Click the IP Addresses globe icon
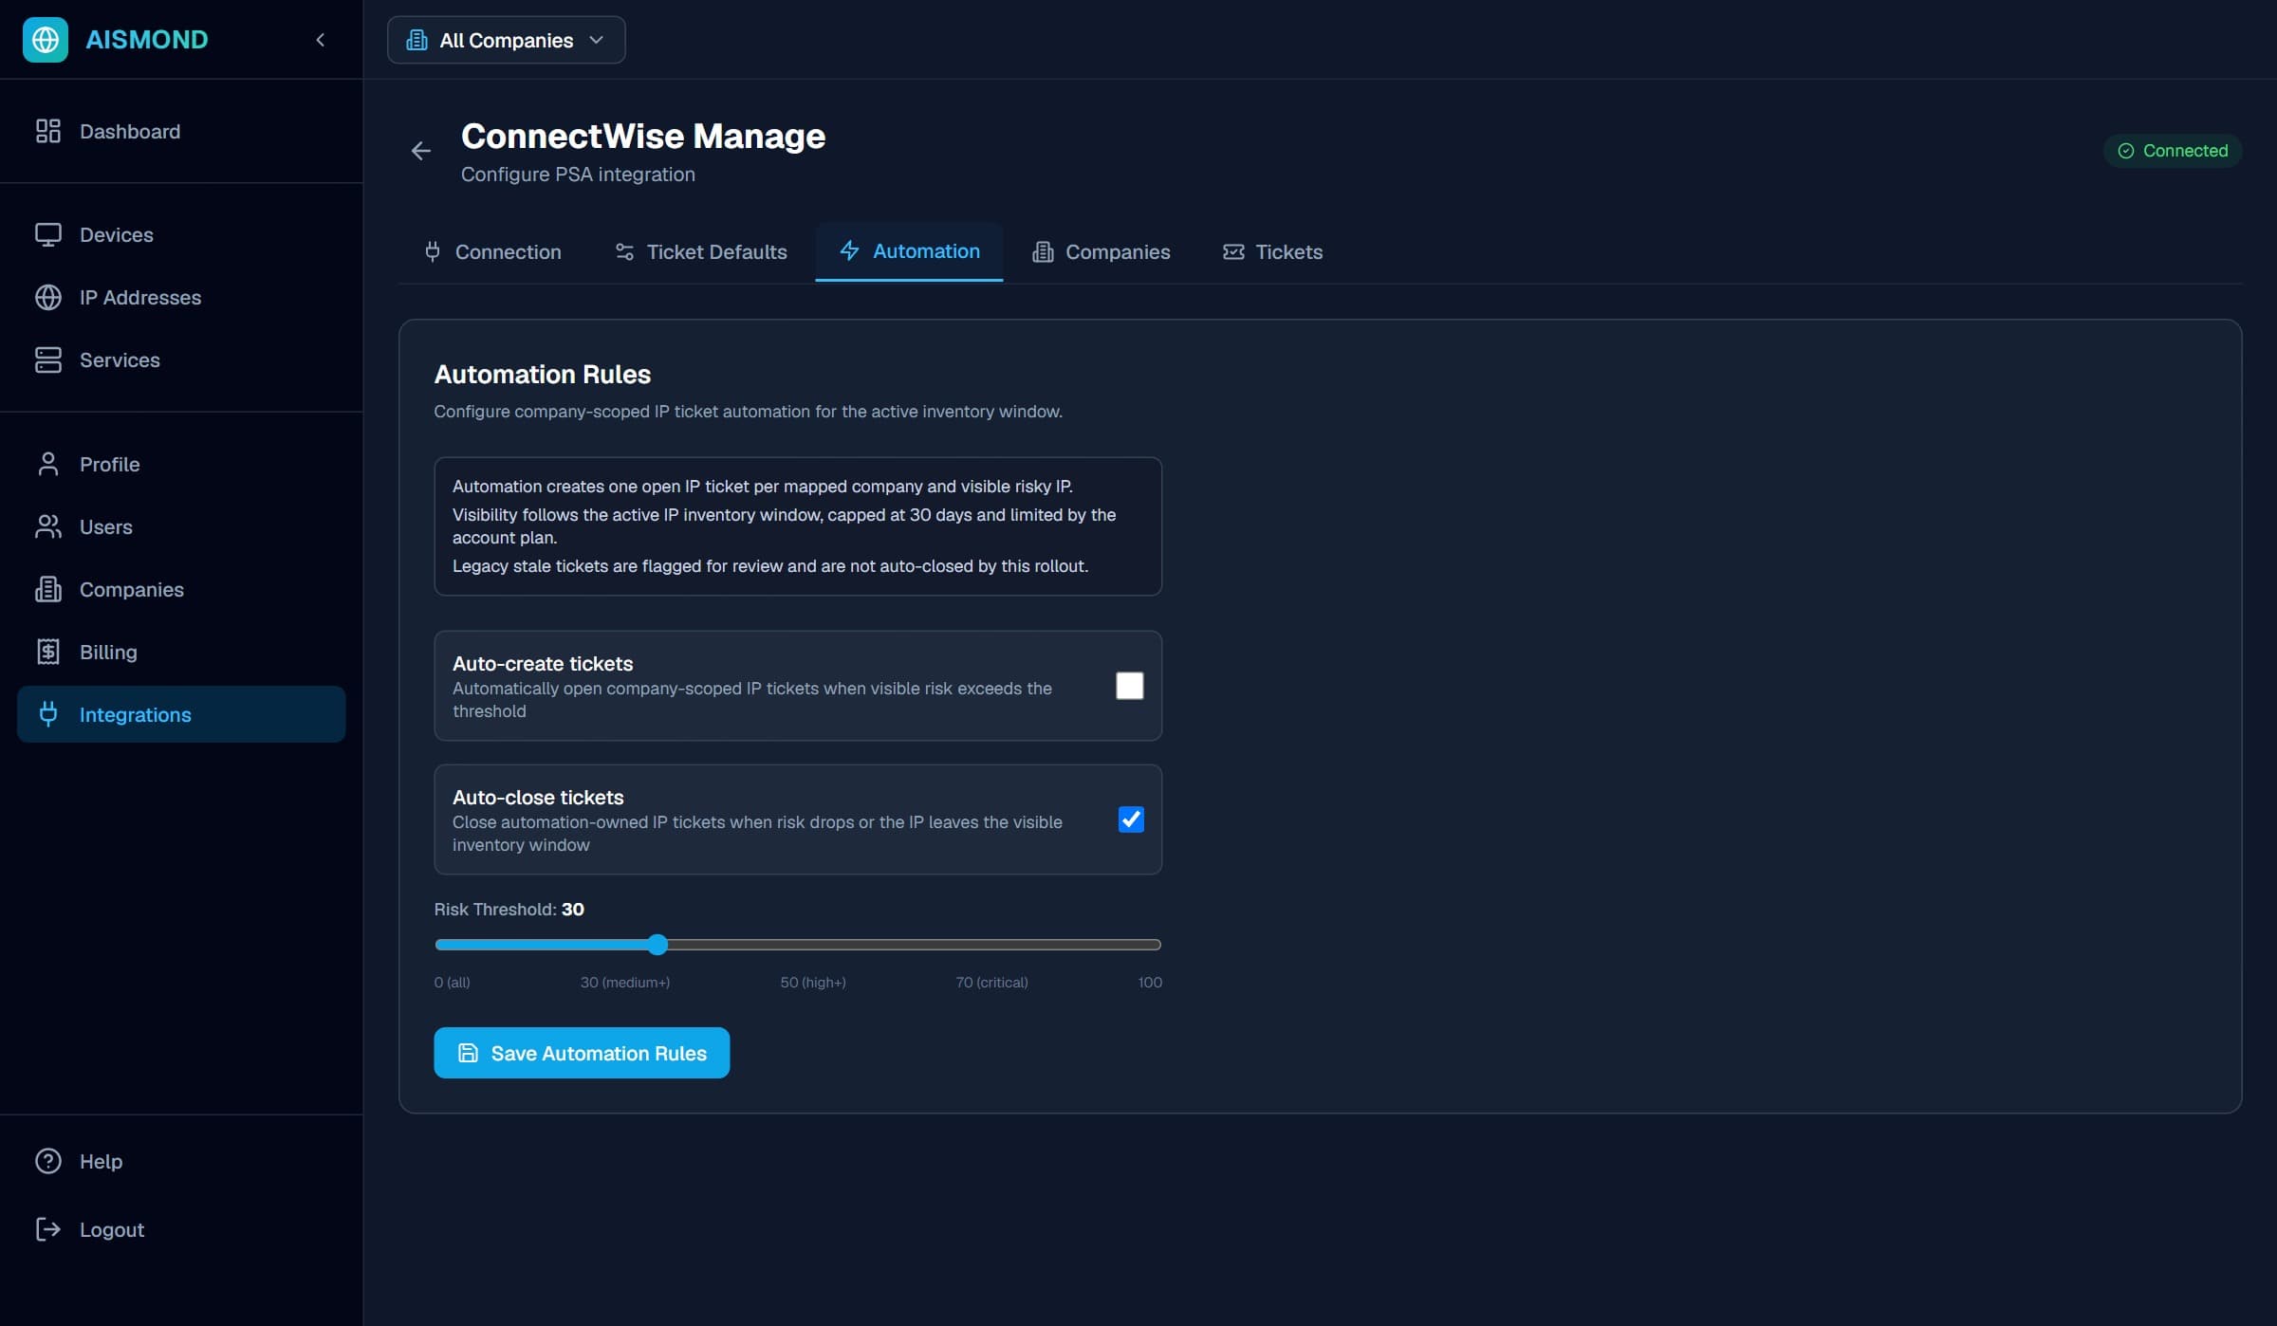This screenshot has width=2277, height=1326. coord(48,297)
